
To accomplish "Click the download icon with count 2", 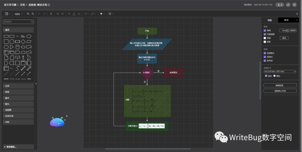I will click(280, 5).
